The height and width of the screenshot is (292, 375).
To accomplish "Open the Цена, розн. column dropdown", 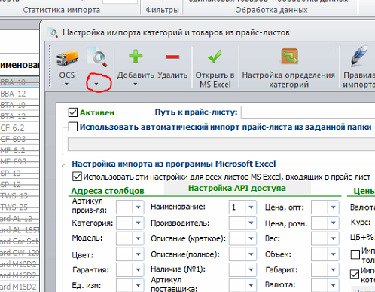I will [x=333, y=223].
